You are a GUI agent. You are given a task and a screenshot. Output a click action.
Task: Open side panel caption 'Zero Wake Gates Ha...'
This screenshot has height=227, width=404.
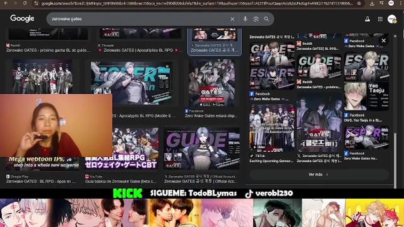click(361, 158)
